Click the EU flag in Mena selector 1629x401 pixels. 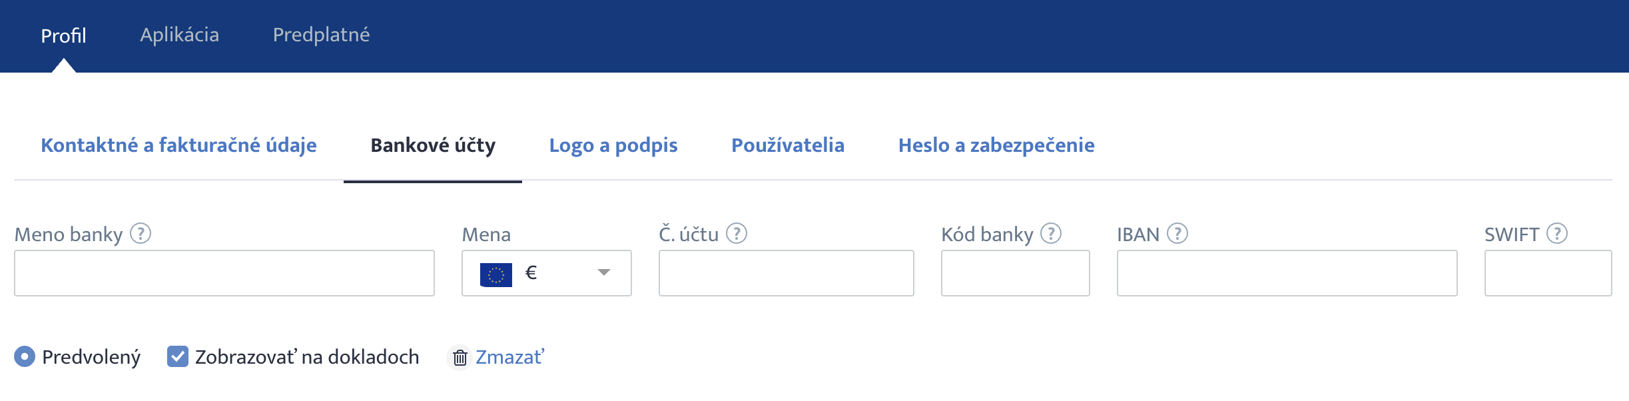point(496,274)
